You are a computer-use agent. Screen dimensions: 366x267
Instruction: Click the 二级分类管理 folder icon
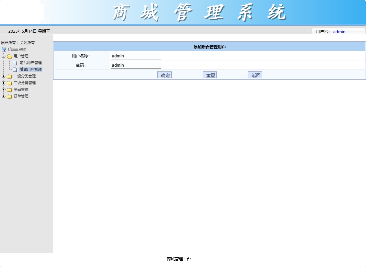coord(9,83)
